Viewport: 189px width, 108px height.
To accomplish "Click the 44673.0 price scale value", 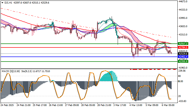I will (x=183, y=2).
